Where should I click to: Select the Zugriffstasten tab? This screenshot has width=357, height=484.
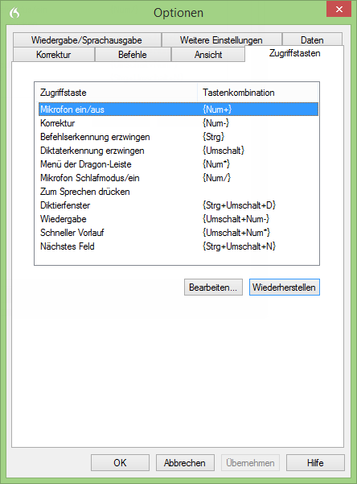pyautogui.click(x=294, y=53)
